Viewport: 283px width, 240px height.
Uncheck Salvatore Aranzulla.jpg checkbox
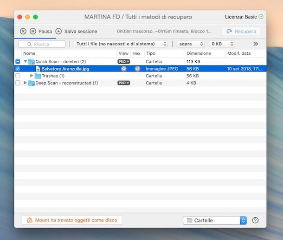[x=18, y=69]
